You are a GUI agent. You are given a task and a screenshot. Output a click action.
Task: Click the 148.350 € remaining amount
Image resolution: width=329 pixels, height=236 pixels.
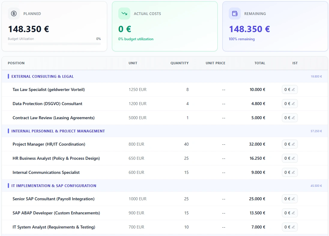(x=249, y=29)
